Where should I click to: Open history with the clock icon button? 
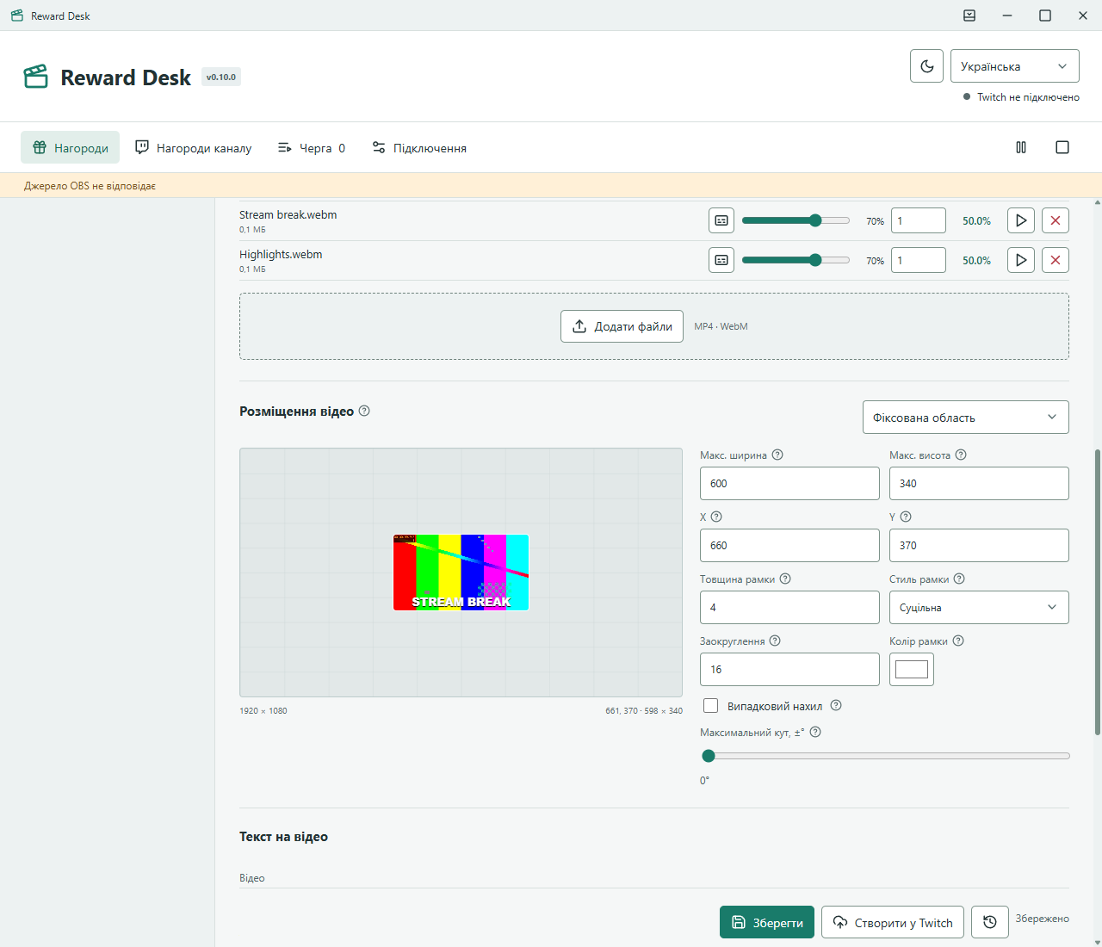990,922
